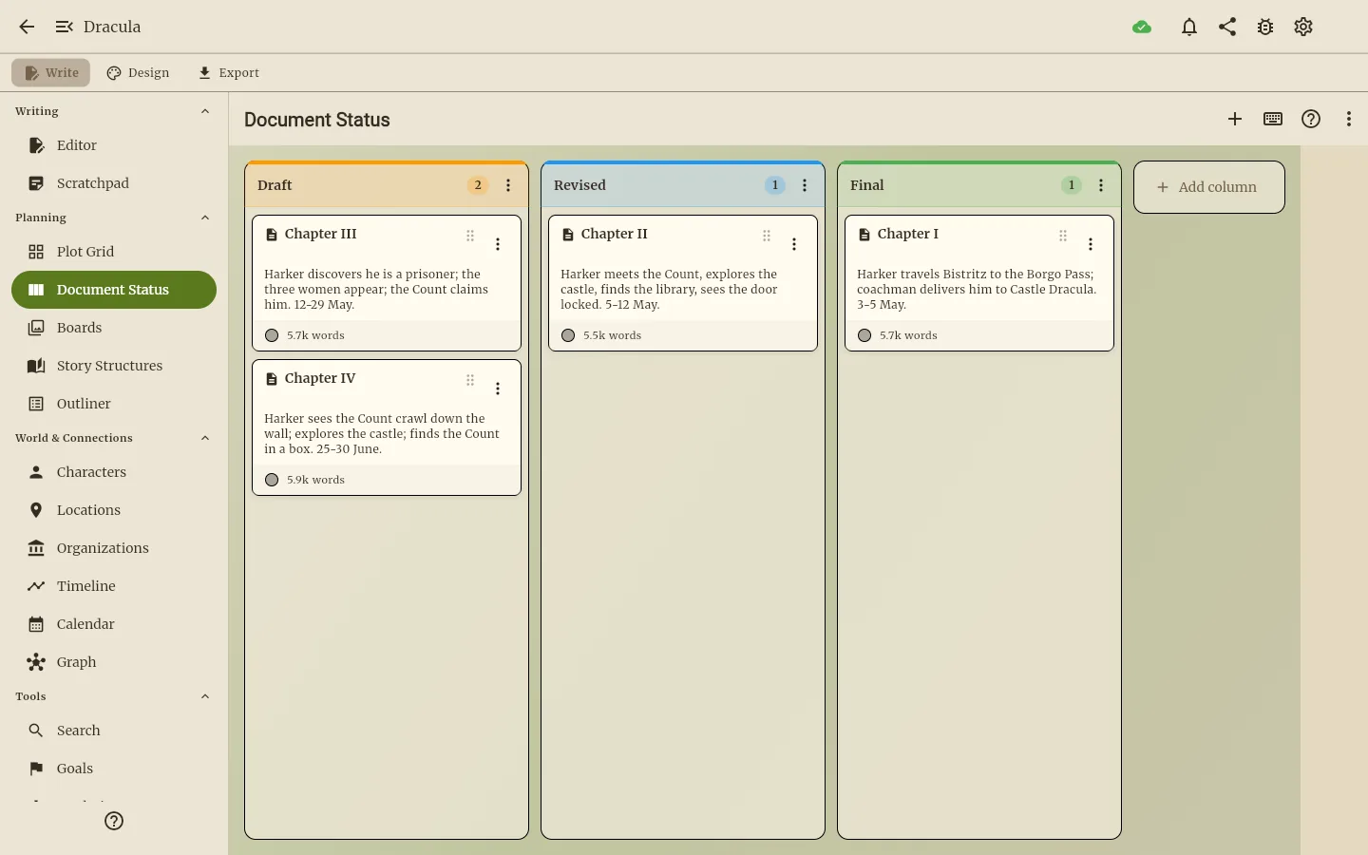Click the share icon
This screenshot has height=855, width=1368.
click(x=1227, y=27)
